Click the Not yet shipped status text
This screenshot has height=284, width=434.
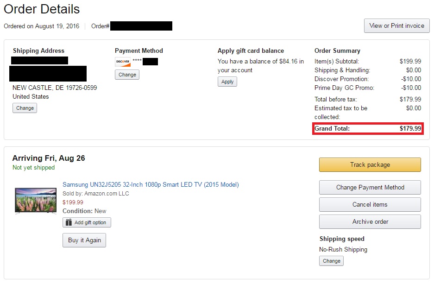pyautogui.click(x=33, y=168)
